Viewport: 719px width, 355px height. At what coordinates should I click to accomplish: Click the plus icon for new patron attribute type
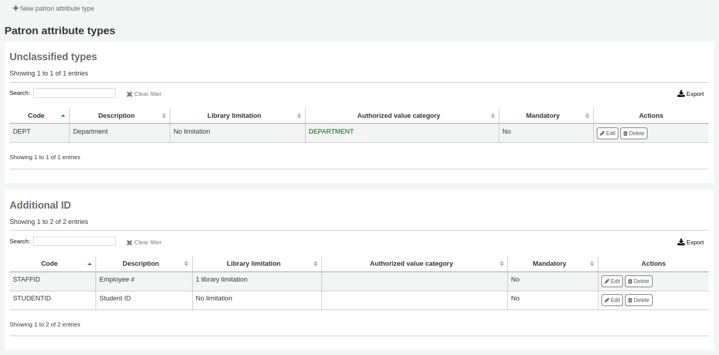click(15, 8)
